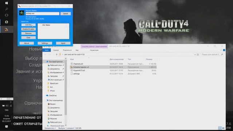The image size is (233, 131).
Task: Switch Explorer to details view
Action: [220, 128]
